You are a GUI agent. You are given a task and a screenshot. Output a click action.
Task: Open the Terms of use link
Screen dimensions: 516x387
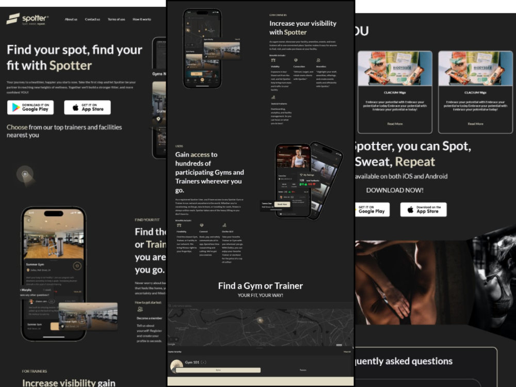coord(116,20)
